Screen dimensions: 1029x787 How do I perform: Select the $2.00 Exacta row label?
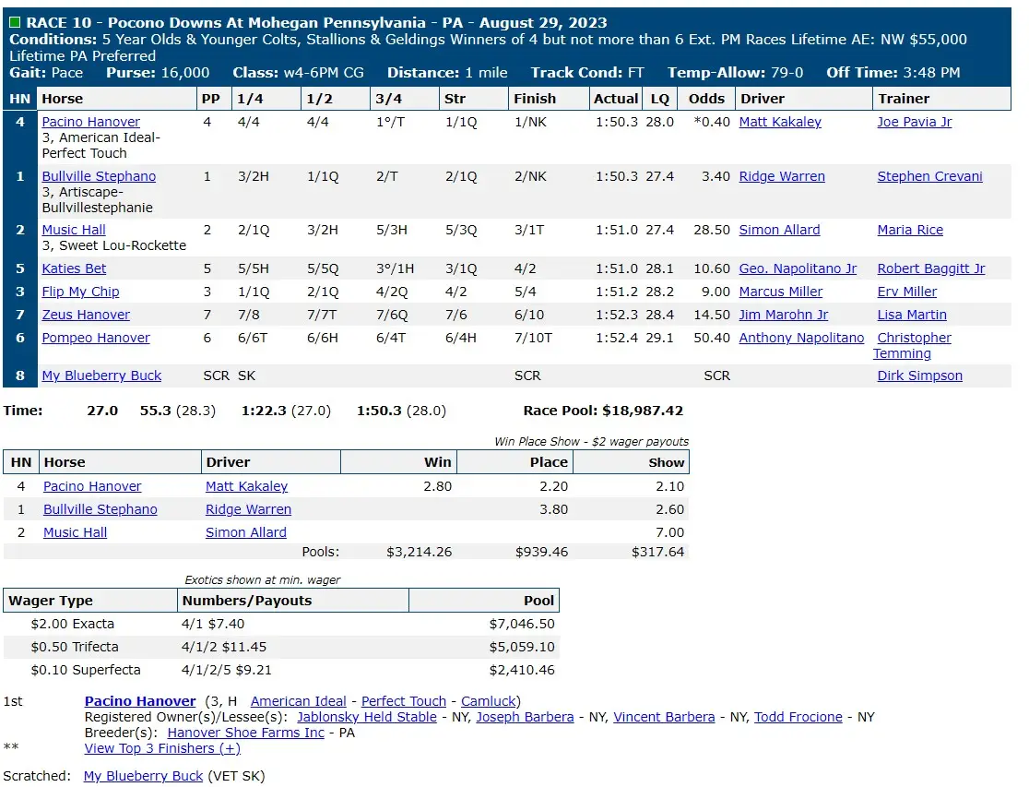[x=72, y=624]
